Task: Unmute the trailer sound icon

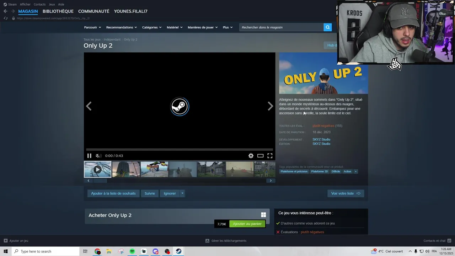Action: (98, 156)
